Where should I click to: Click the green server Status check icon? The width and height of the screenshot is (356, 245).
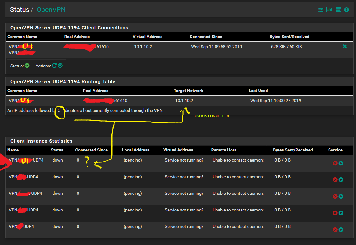pyautogui.click(x=27, y=66)
